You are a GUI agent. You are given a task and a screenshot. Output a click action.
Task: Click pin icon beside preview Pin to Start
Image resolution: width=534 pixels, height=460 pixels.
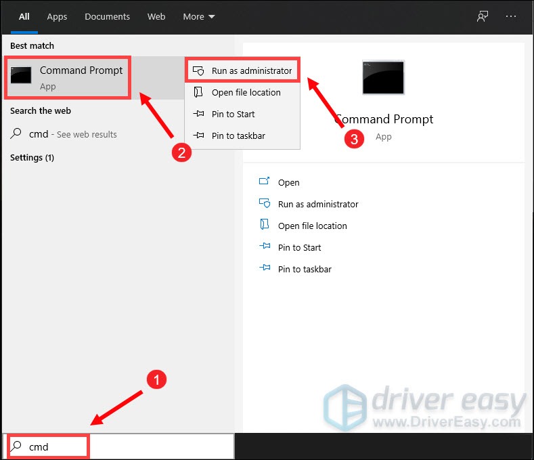[265, 245]
